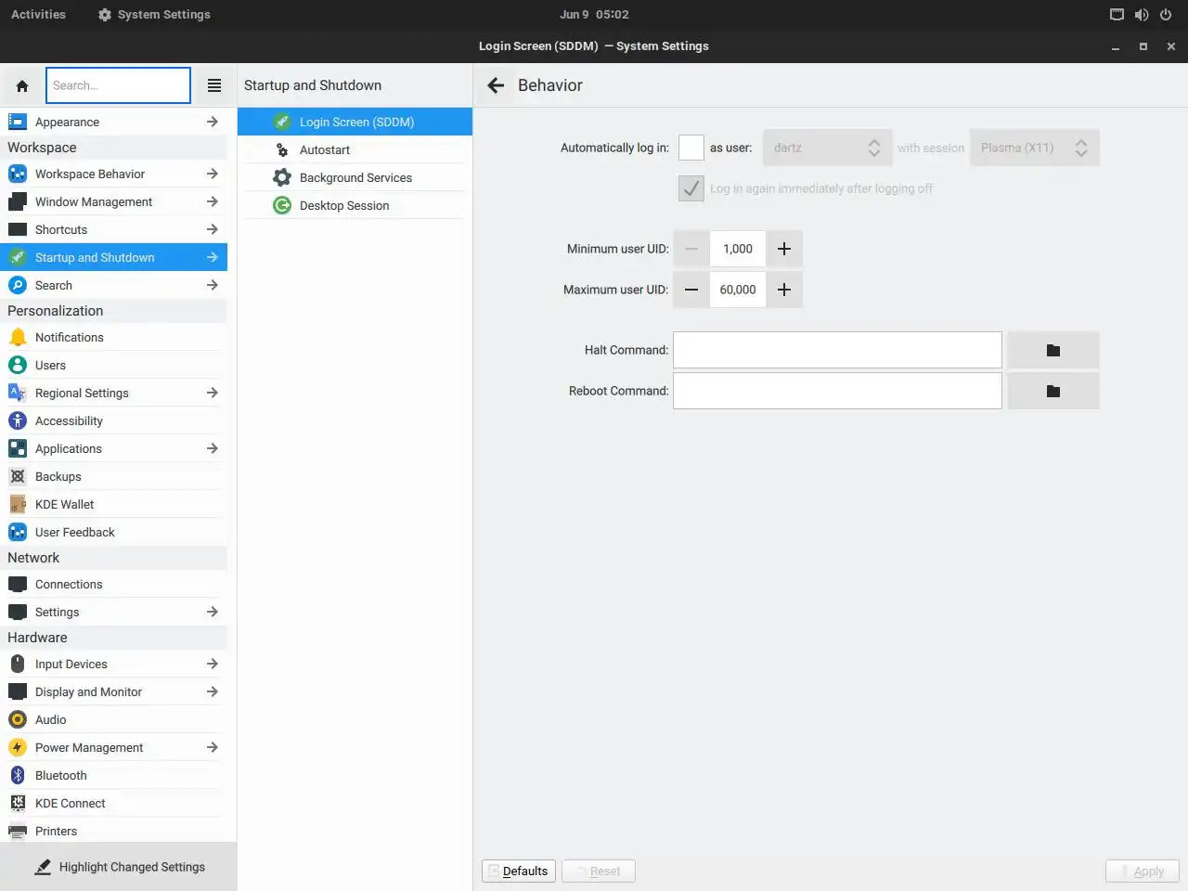Enable the Automatically log in checkbox
Image resolution: width=1188 pixels, height=891 pixels.
691,148
